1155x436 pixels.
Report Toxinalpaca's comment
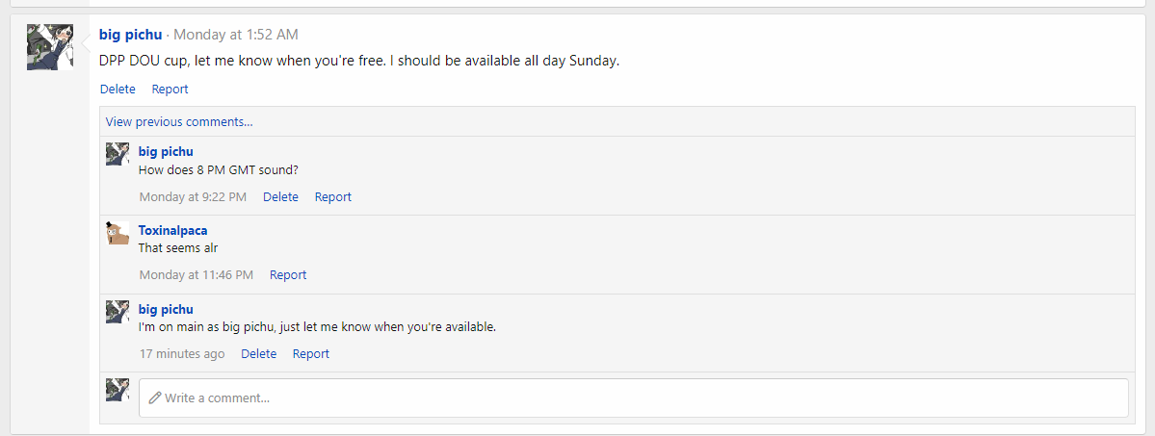(288, 275)
